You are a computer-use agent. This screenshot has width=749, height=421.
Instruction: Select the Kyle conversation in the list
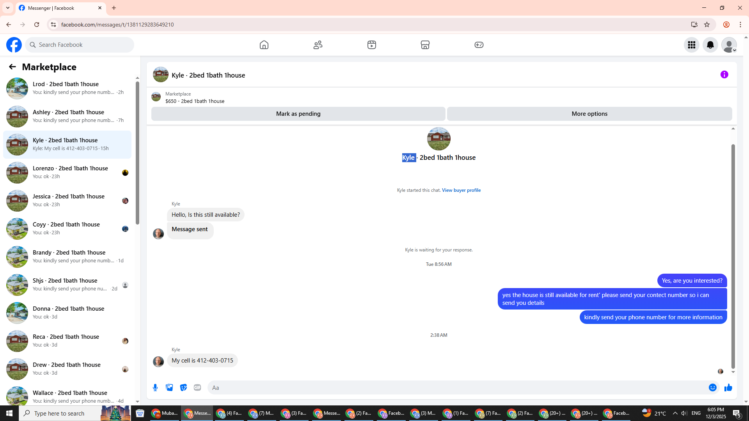(67, 144)
